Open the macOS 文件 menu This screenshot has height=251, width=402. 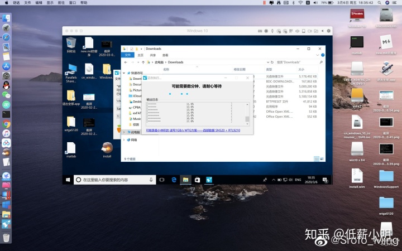point(27,3)
